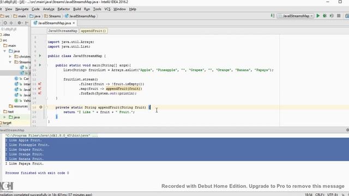Select test folder in project tree
Image resolution: width=349 pixels, height=196 pixels.
click(9, 112)
